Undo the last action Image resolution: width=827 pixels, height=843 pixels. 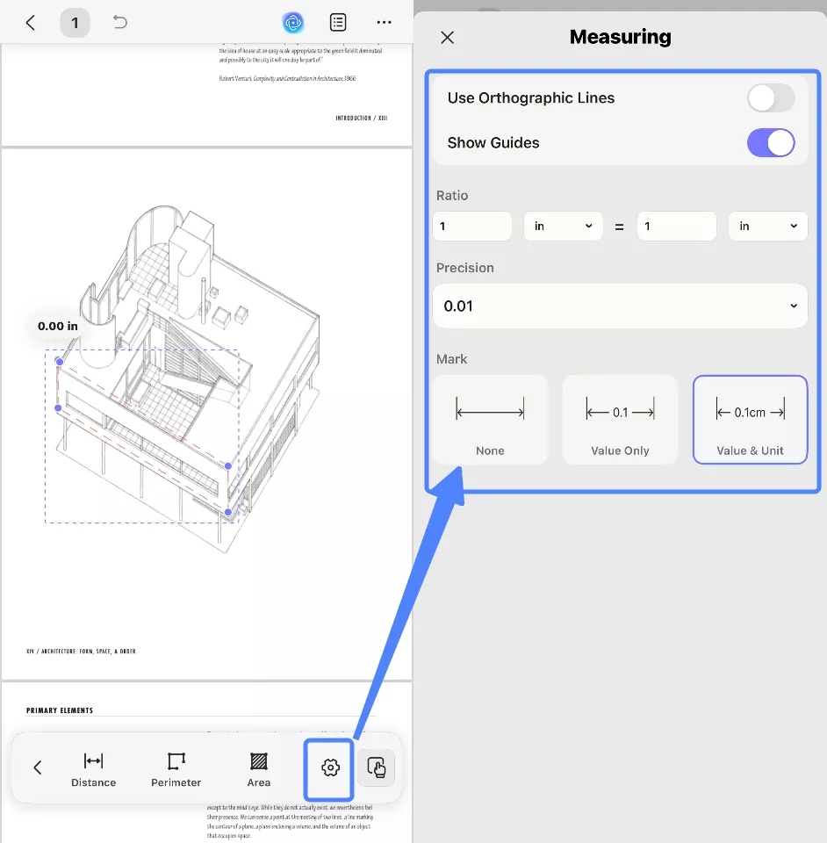pos(119,22)
